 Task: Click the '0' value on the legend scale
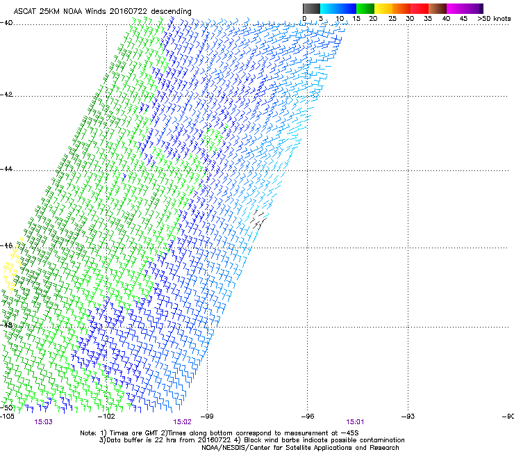tap(304, 19)
